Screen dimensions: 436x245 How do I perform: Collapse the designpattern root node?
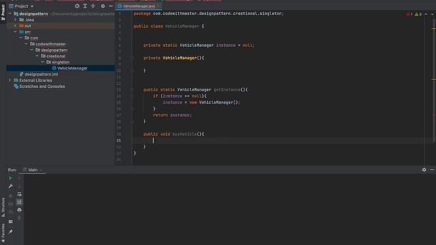(x=10, y=14)
